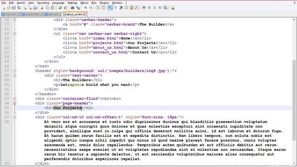Click 'navbar-brand' class text on line 17
Viewport: 297px width, 167px height.
(x=122, y=25)
